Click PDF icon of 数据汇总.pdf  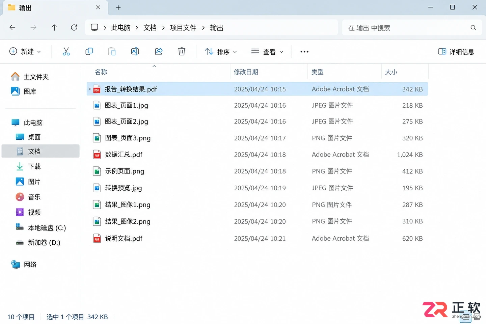97,155
